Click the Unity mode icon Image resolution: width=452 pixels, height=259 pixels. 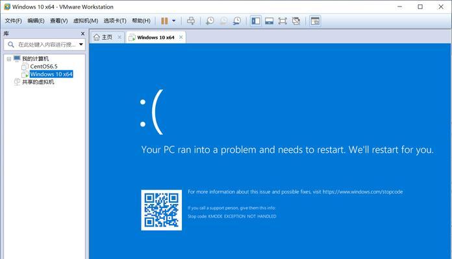point(296,21)
